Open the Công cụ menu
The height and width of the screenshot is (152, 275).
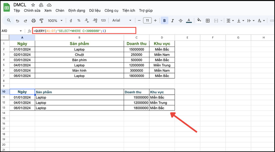pos(111,11)
